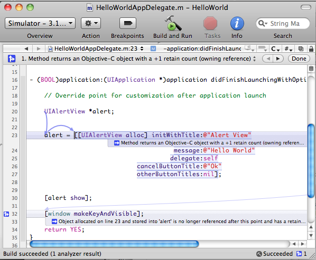Open the breakpoints popup in navigation bar
The image size is (316, 260).
[x=263, y=49]
